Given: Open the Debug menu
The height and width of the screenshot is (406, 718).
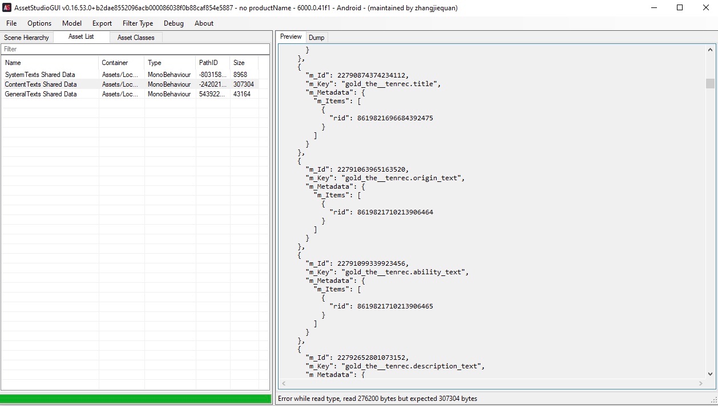Looking at the screenshot, I should click(x=174, y=23).
